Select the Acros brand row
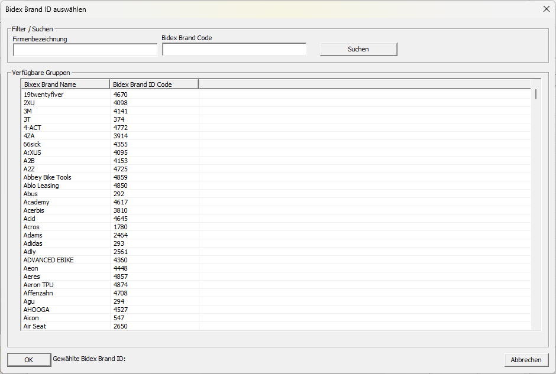The width and height of the screenshot is (556, 374). pyautogui.click(x=276, y=227)
